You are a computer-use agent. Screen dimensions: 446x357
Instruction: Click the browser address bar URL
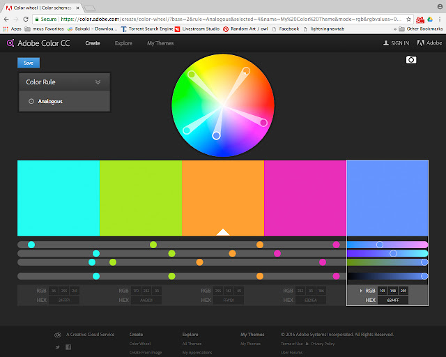pos(231,19)
